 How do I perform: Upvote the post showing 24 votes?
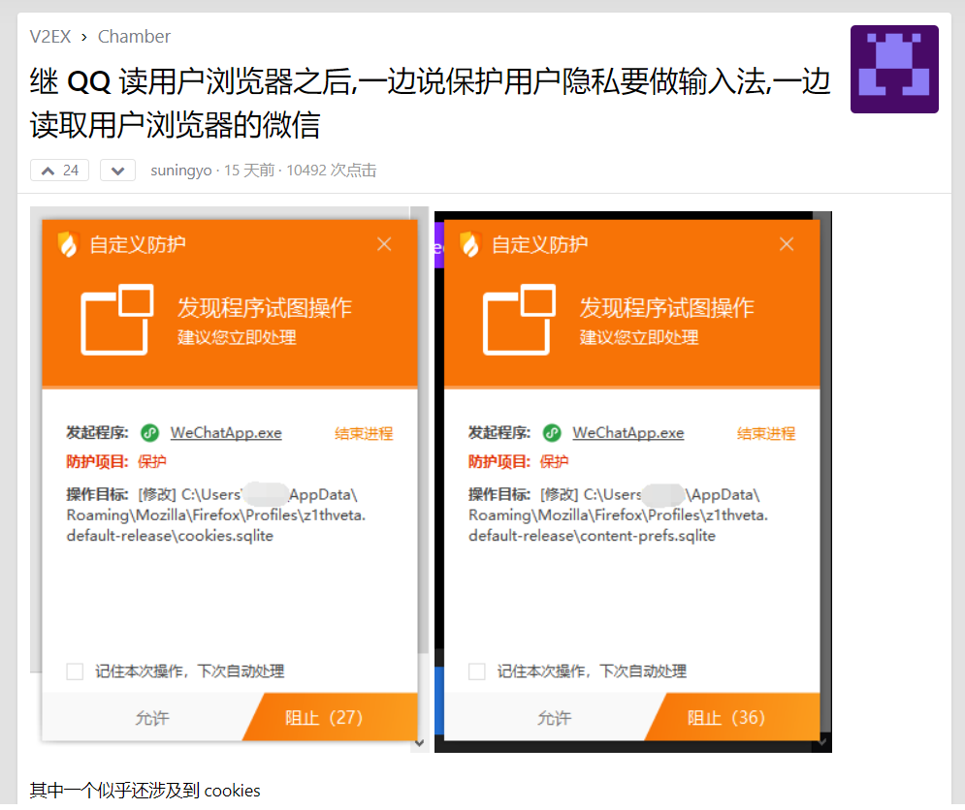pyautogui.click(x=60, y=171)
